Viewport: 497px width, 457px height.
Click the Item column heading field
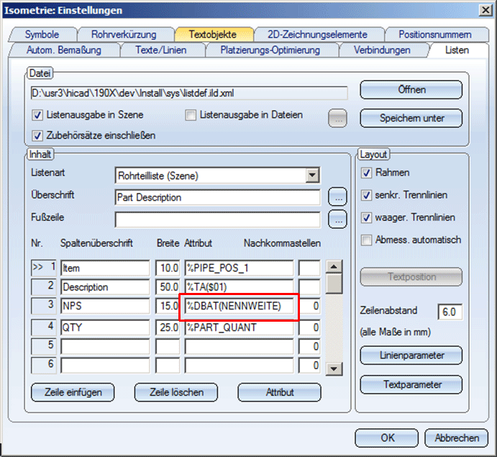pos(105,268)
